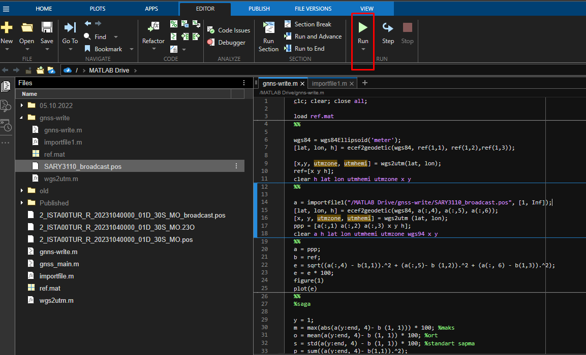Click Run to End

click(x=304, y=49)
